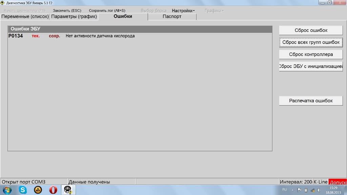The width and height of the screenshot is (347, 195).
Task: Click the yellow triangle taskbar icon
Action: tap(38, 190)
